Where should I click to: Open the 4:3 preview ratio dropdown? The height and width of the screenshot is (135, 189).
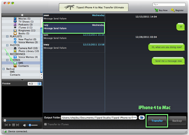pos(35,84)
